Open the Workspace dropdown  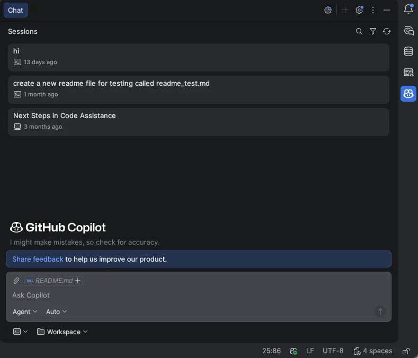tap(62, 332)
